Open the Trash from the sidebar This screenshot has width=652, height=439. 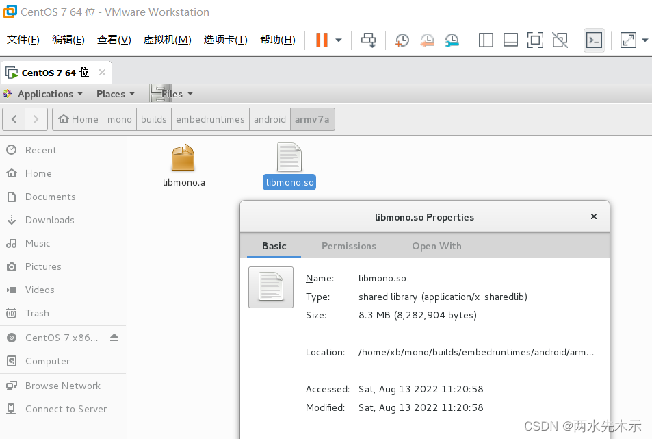click(36, 313)
